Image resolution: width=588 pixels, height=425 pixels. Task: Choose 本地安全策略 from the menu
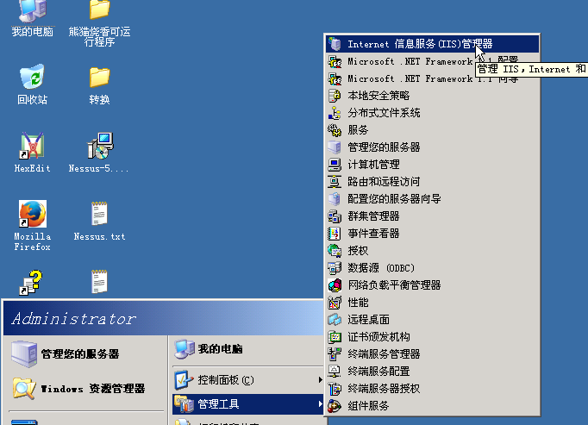click(x=432, y=96)
